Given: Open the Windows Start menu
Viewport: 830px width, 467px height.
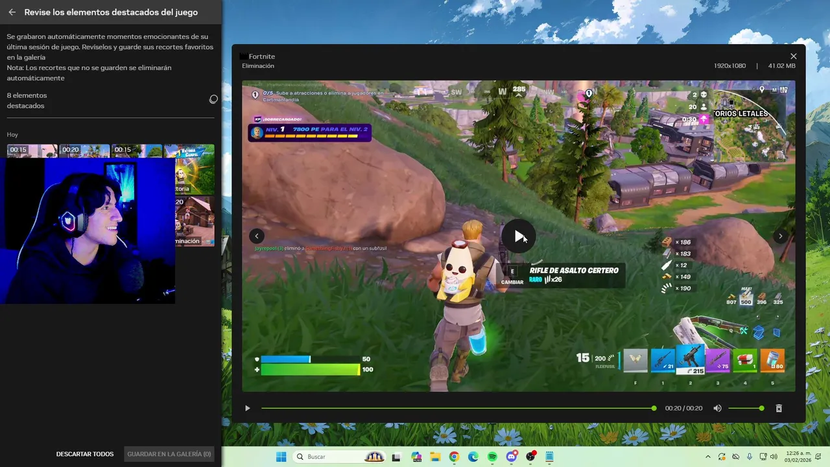Looking at the screenshot, I should tap(281, 457).
